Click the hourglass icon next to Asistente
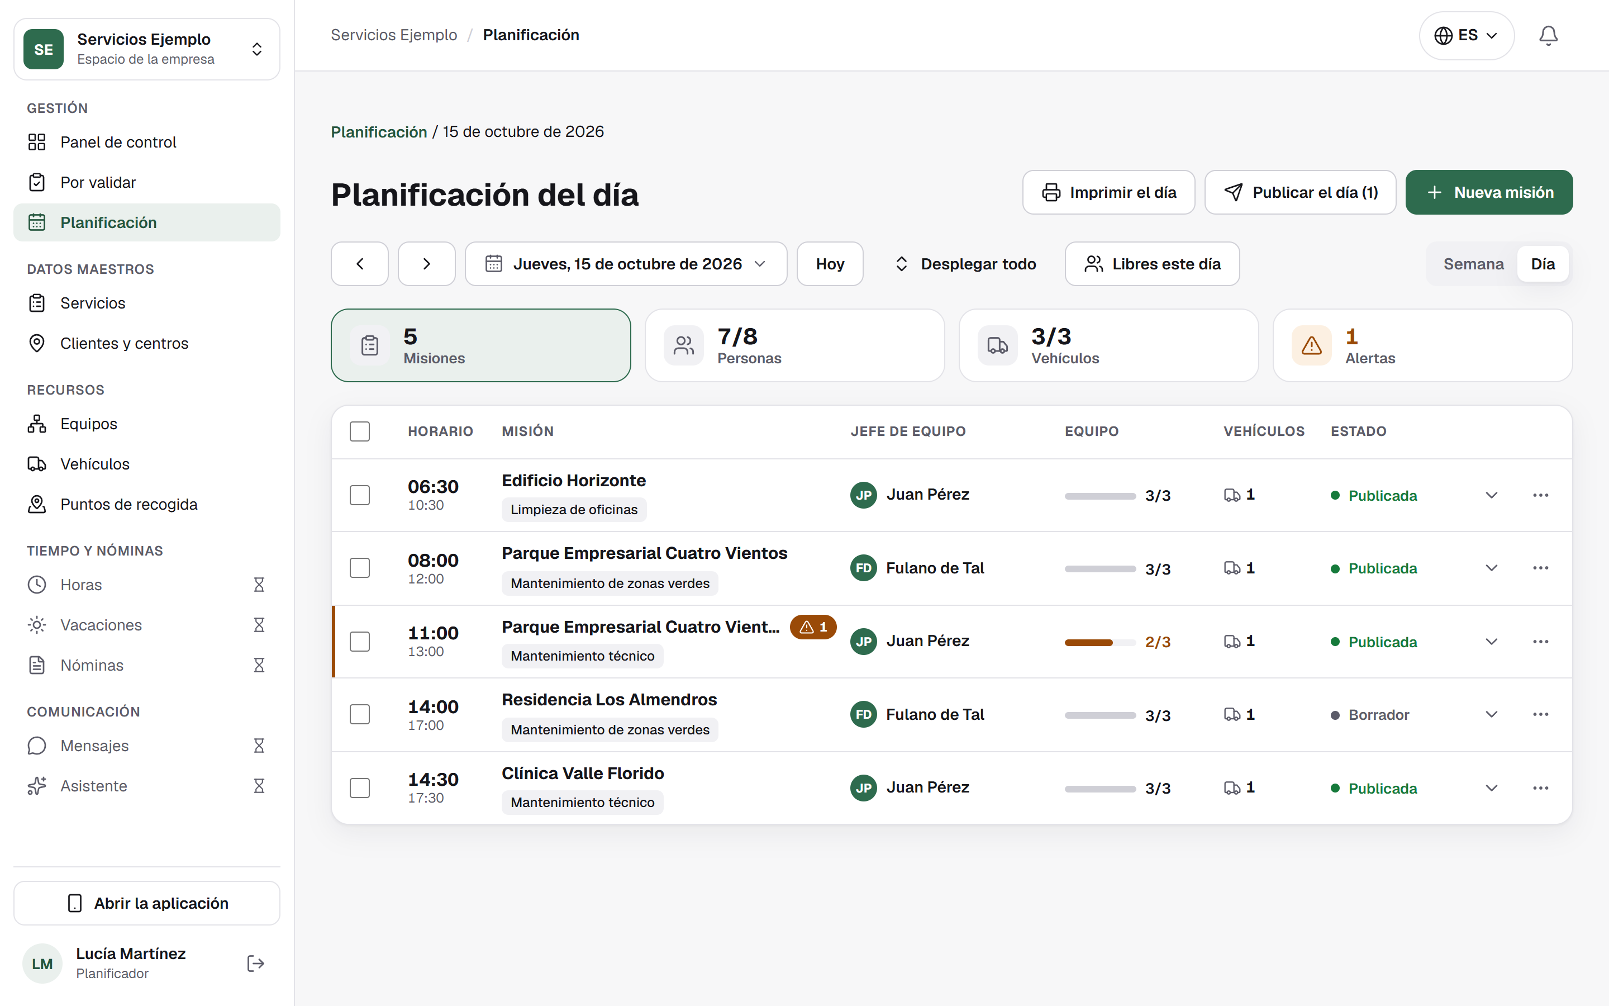This screenshot has width=1609, height=1006. click(x=259, y=786)
